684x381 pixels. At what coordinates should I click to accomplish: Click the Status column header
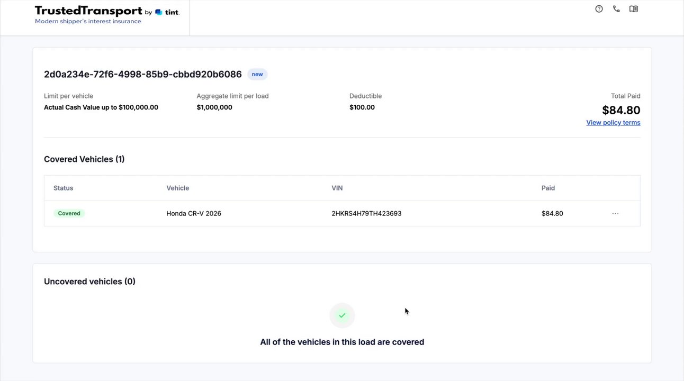pyautogui.click(x=64, y=188)
